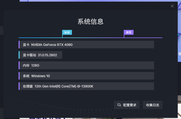Select the 内存 128G row

pos(86,65)
